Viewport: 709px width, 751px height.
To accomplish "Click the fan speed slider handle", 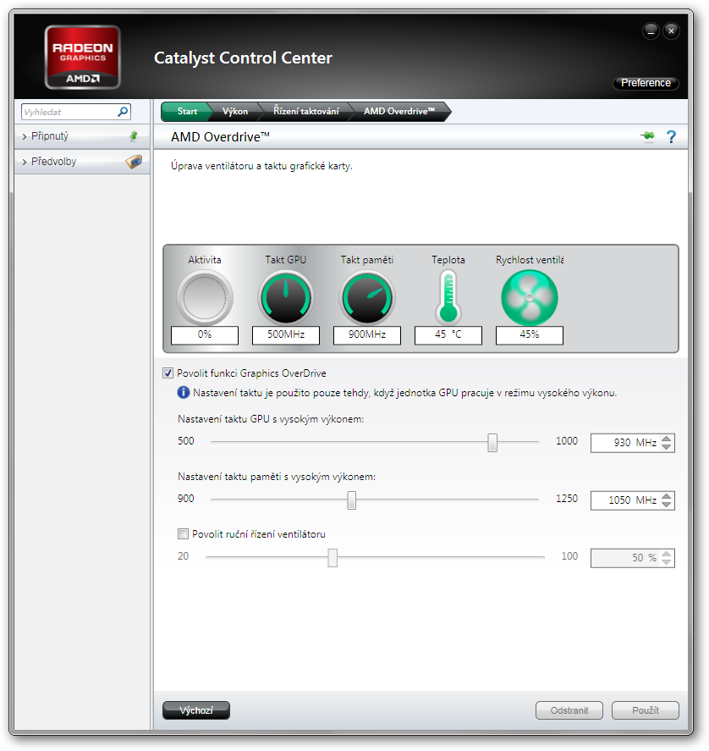I will 333,557.
